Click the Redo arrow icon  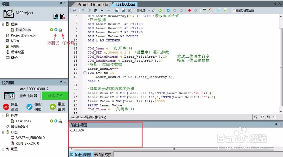[108, 10]
